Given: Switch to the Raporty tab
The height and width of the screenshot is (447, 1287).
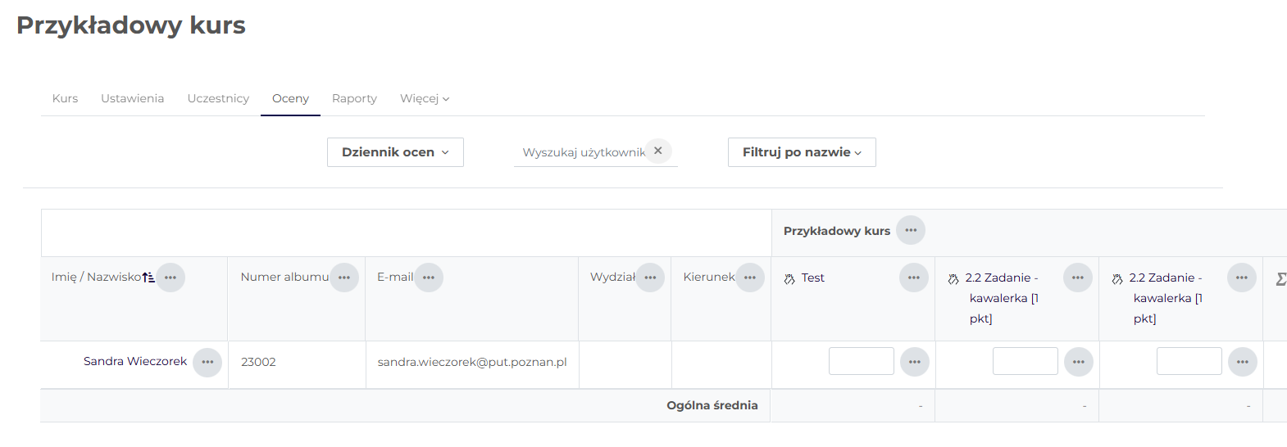Looking at the screenshot, I should click(354, 98).
